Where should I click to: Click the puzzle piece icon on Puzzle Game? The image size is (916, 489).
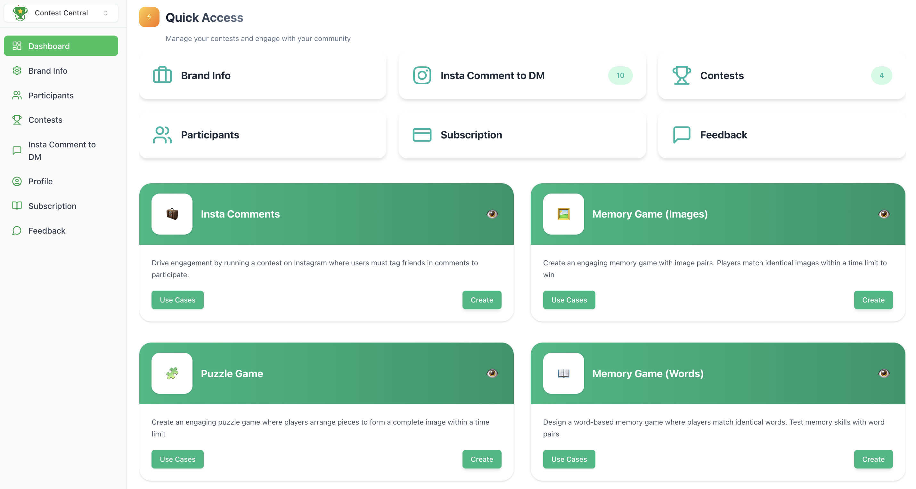(172, 373)
